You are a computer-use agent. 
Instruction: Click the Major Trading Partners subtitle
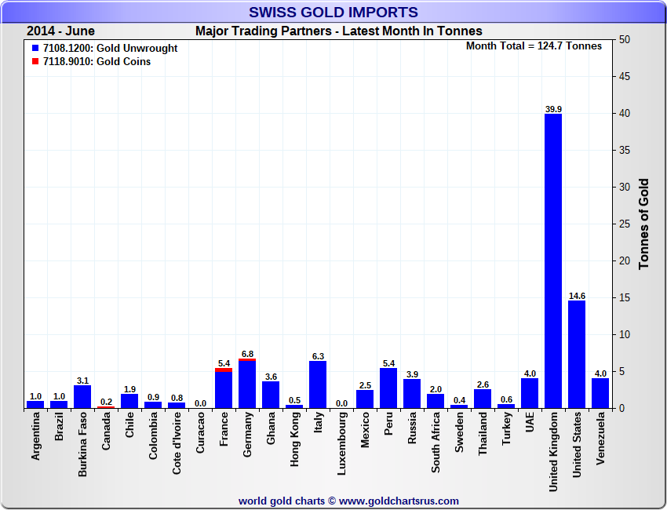coord(338,31)
